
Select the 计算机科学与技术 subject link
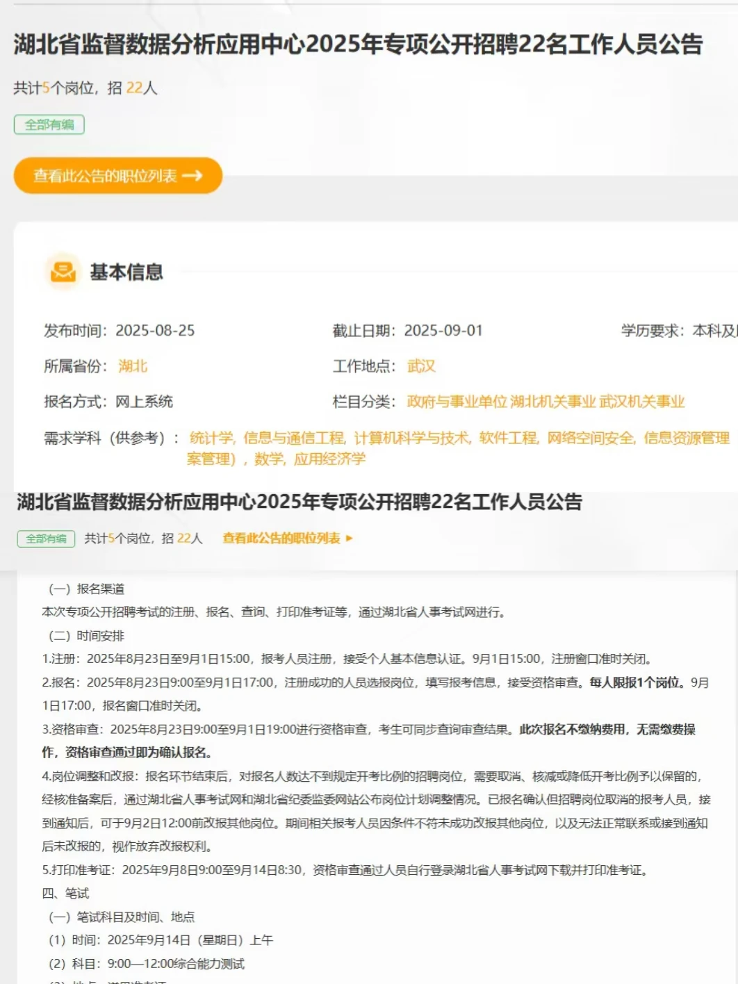pyautogui.click(x=413, y=438)
